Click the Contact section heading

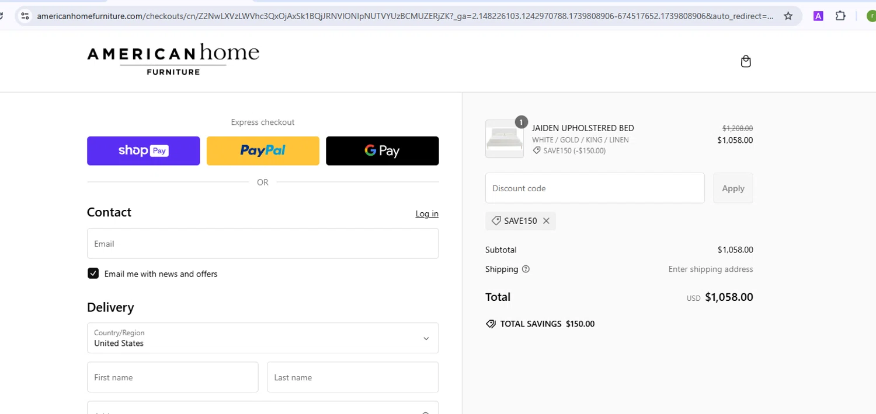coord(109,212)
